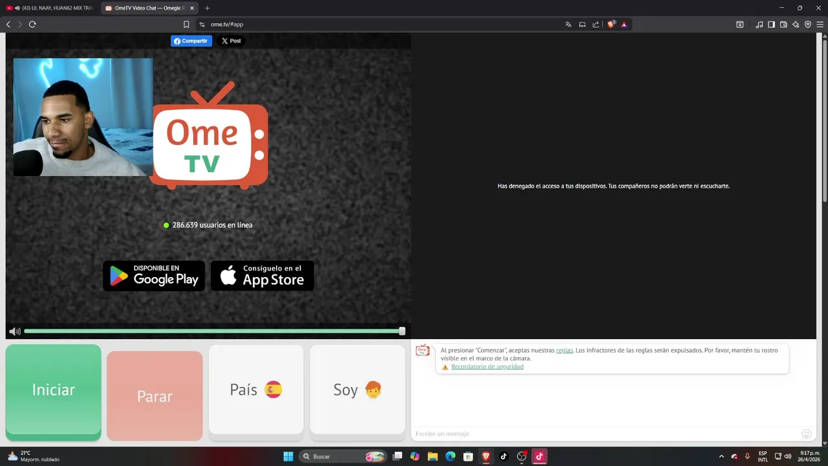This screenshot has width=828, height=466.
Task: Switch to the LIL NAAY YouTube tab
Action: tap(50, 8)
